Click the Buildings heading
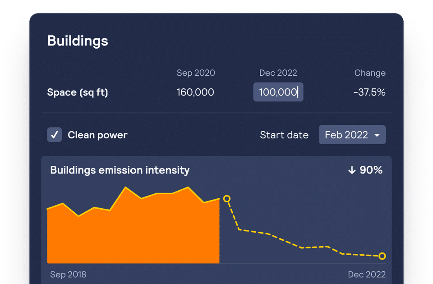This screenshot has width=433, height=284. tap(78, 41)
